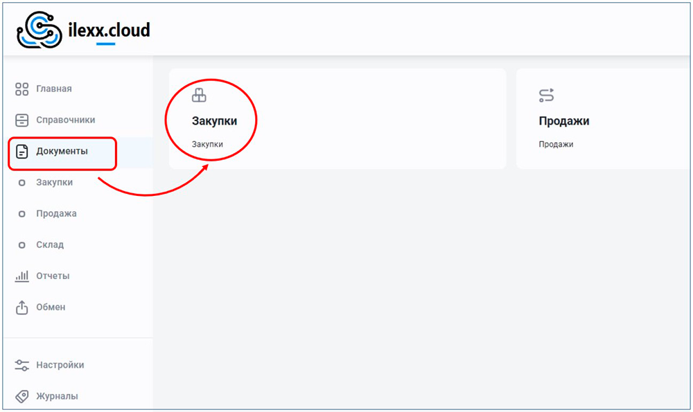The image size is (693, 412).
Task: Open the Отчеты section label
Action: coord(53,276)
